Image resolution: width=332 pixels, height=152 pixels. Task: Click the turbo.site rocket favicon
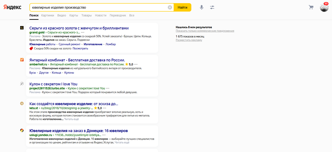click(x=22, y=84)
